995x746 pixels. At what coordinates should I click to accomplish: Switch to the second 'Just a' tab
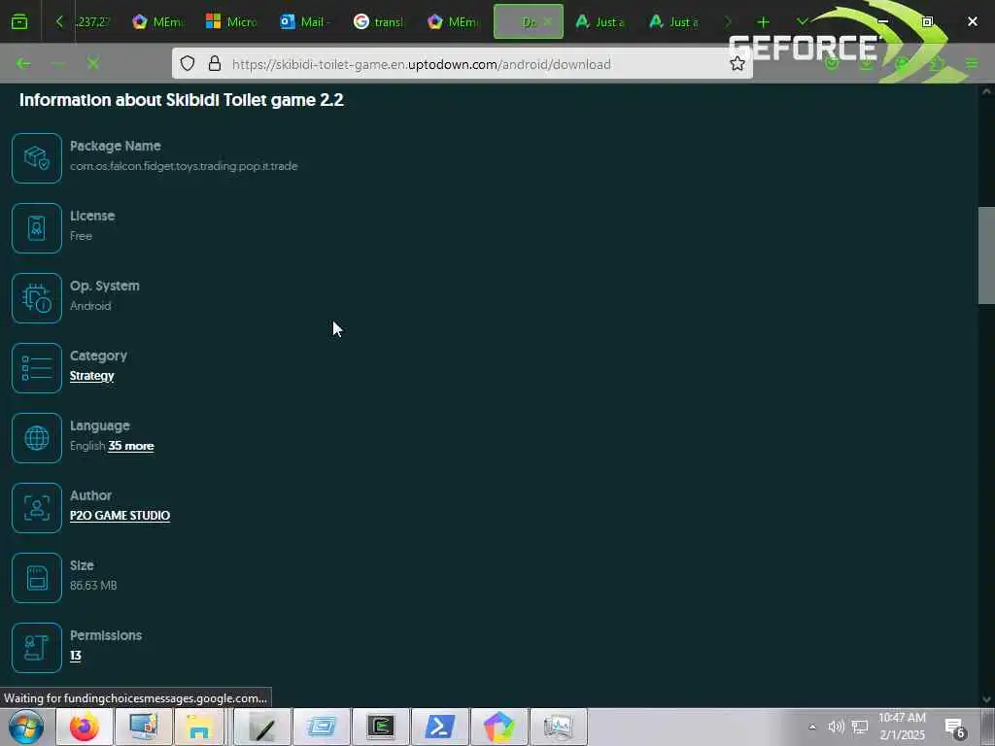(x=673, y=22)
